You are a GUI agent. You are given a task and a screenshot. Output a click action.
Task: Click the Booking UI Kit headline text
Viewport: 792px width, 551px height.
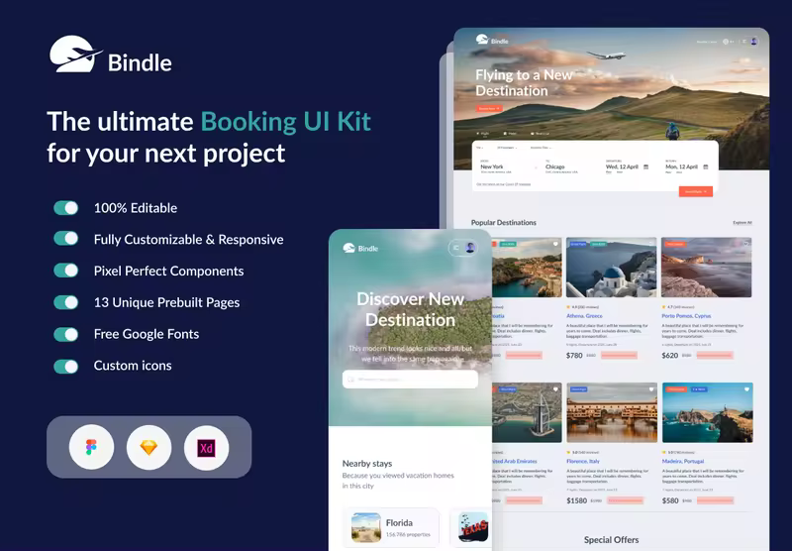[x=286, y=122]
